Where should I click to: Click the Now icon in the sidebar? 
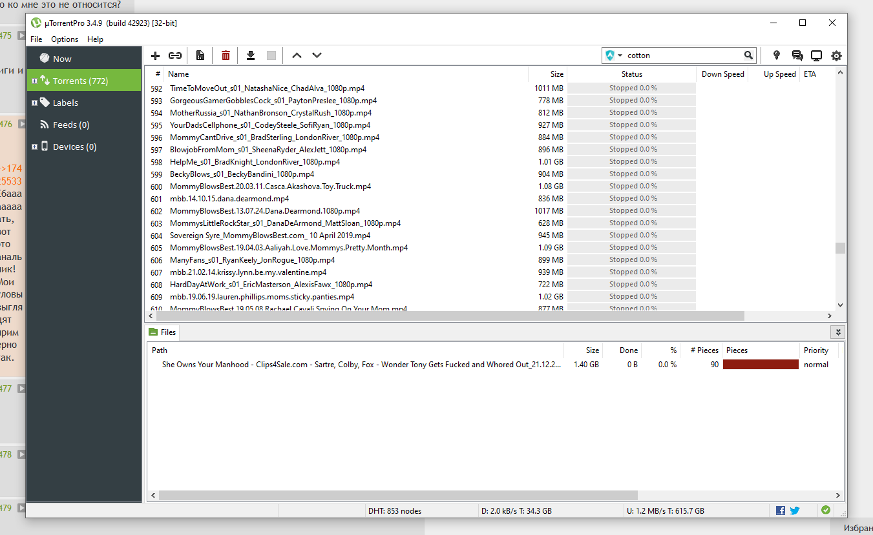click(45, 58)
